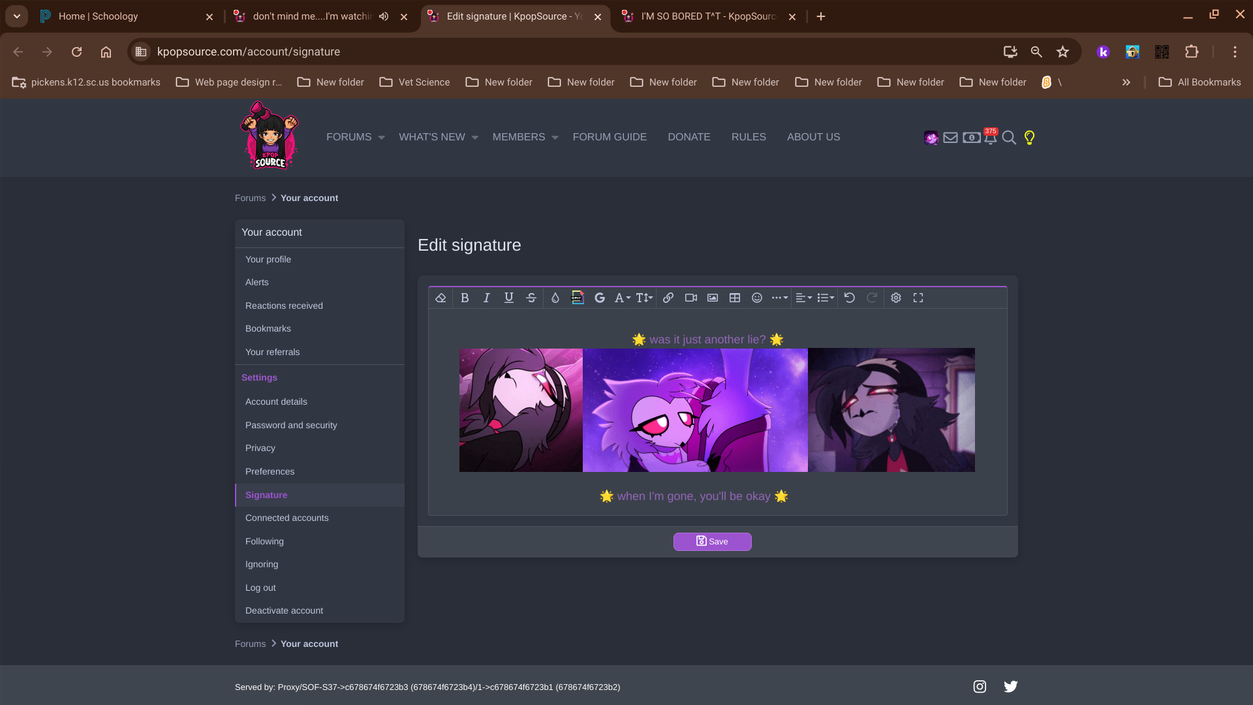The image size is (1253, 705).
Task: Click the middle purple signature image
Action: click(x=695, y=410)
